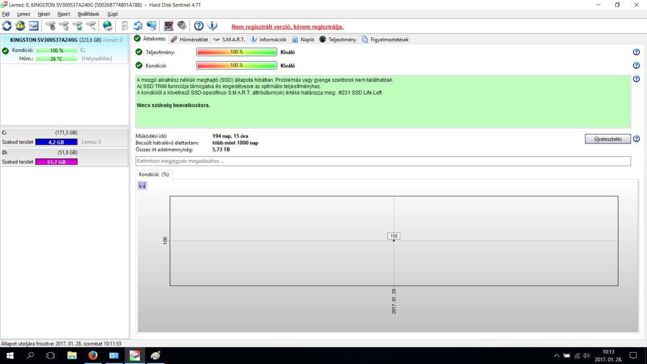This screenshot has height=364, width=647.
Task: Open the Beállítások menu
Action: [89, 14]
